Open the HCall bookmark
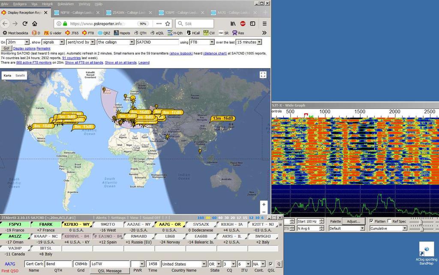 193,33
